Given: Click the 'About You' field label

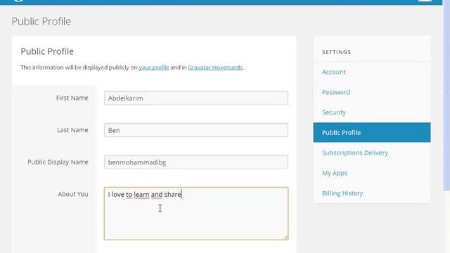Looking at the screenshot, I should [73, 194].
